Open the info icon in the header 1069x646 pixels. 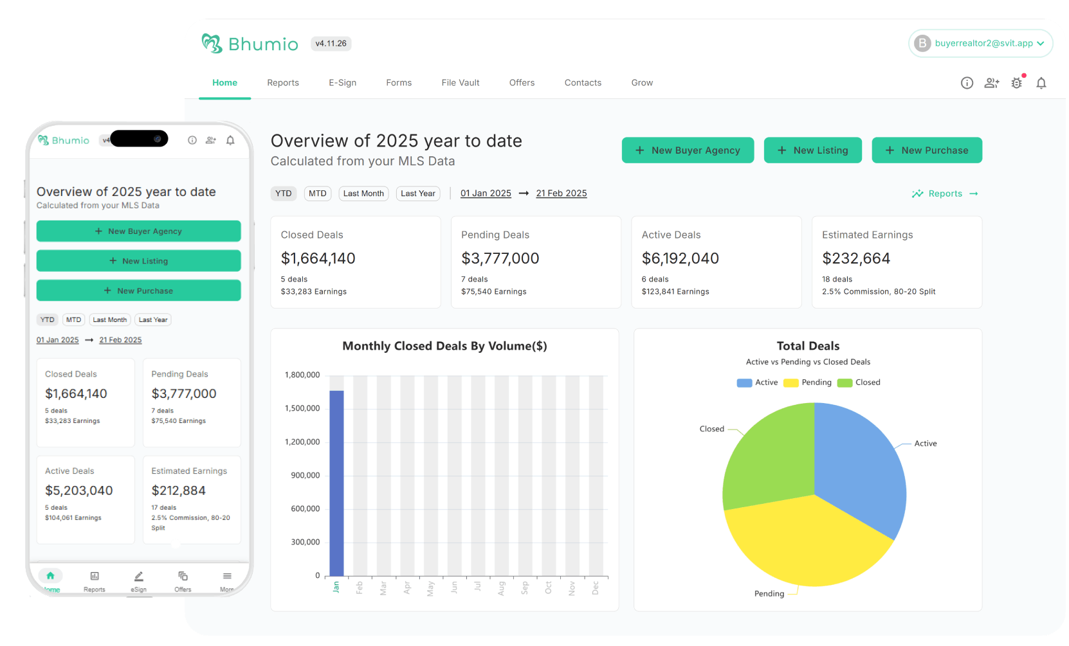pyautogui.click(x=967, y=83)
